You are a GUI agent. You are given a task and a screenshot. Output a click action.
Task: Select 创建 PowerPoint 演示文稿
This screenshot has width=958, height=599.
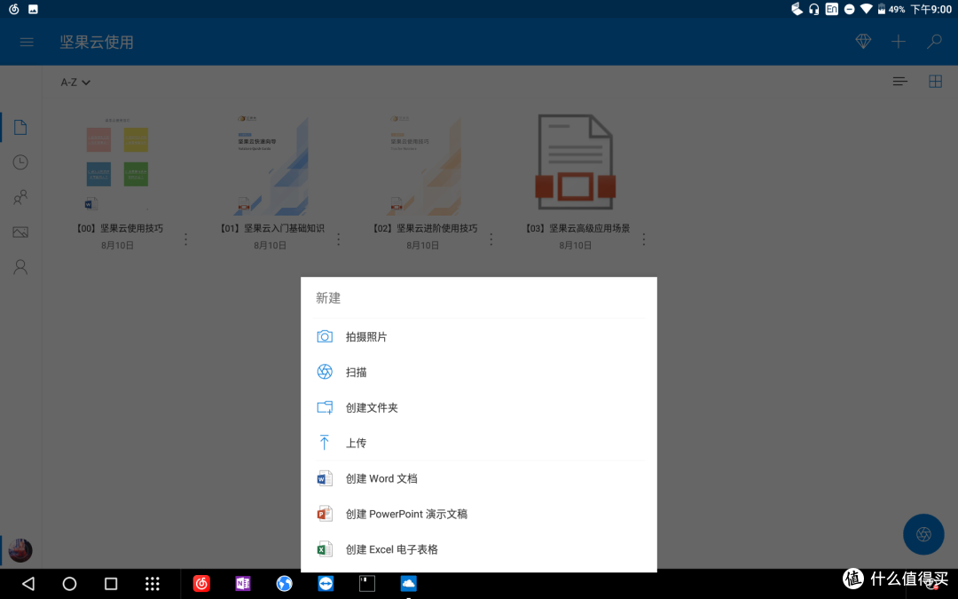(x=478, y=514)
